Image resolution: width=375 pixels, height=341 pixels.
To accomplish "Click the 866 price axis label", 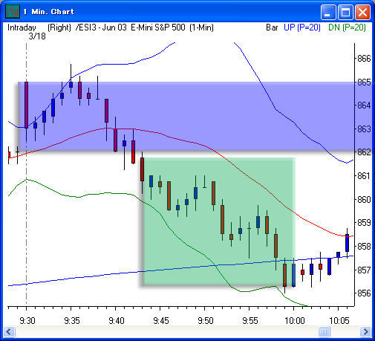I will [364, 59].
